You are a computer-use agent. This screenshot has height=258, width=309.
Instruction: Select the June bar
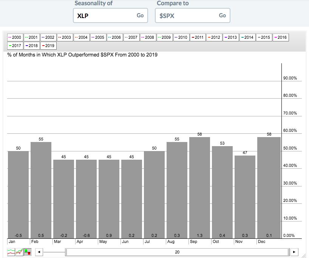(131, 199)
